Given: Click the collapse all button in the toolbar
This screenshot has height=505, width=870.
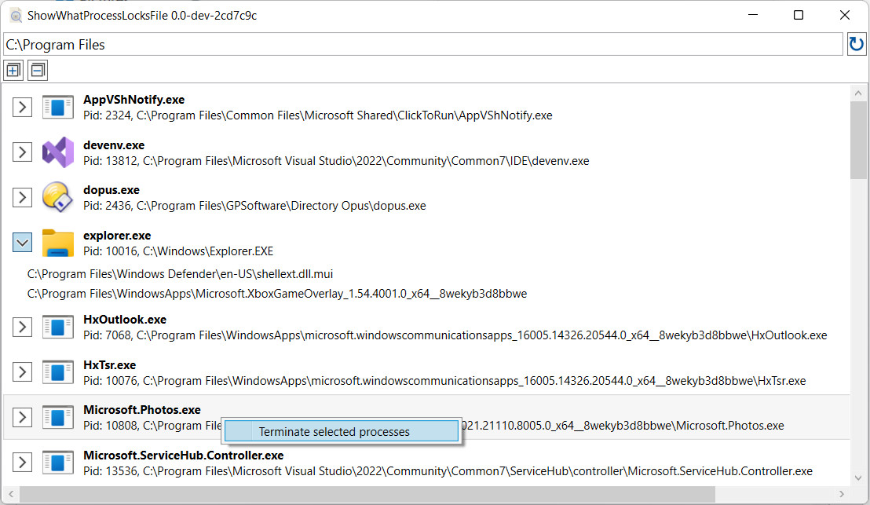Looking at the screenshot, I should click(38, 71).
